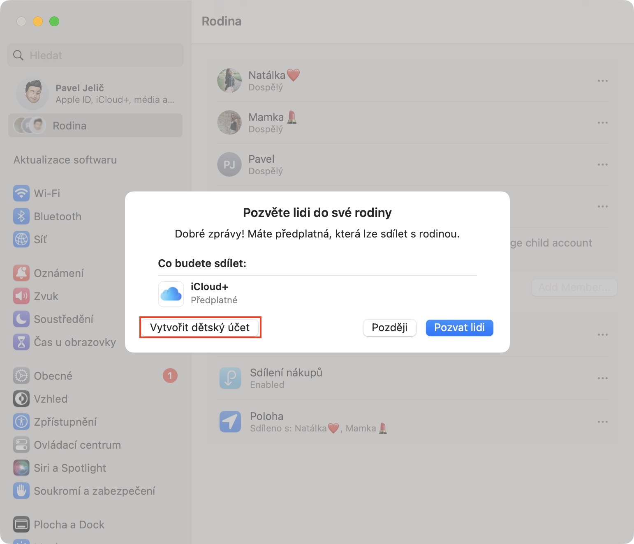Open Soustředění moon icon
The width and height of the screenshot is (634, 544).
(x=21, y=319)
